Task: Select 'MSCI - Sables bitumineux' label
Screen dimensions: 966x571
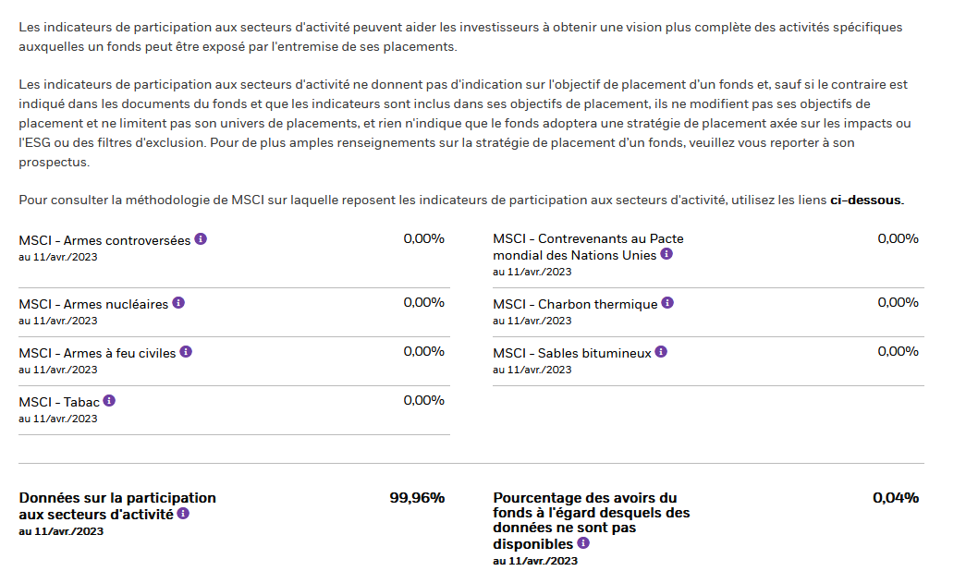Action: click(x=572, y=353)
